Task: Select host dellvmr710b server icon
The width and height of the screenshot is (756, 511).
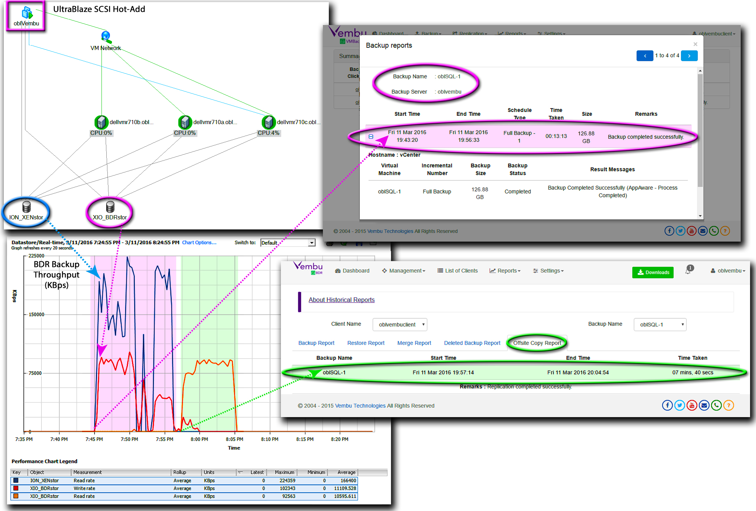Action: pos(101,122)
